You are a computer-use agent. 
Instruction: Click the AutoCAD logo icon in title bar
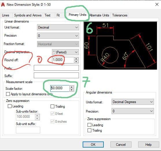3,5
